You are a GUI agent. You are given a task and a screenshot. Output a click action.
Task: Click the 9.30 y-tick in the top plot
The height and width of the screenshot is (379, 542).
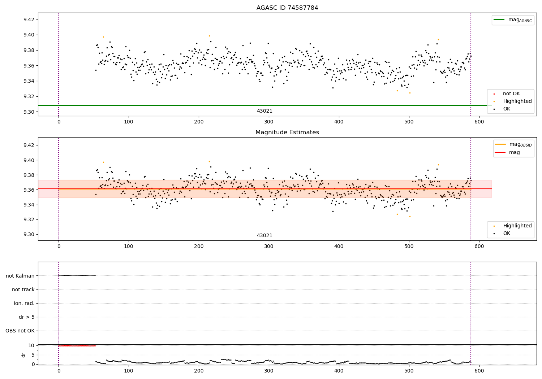pos(28,112)
